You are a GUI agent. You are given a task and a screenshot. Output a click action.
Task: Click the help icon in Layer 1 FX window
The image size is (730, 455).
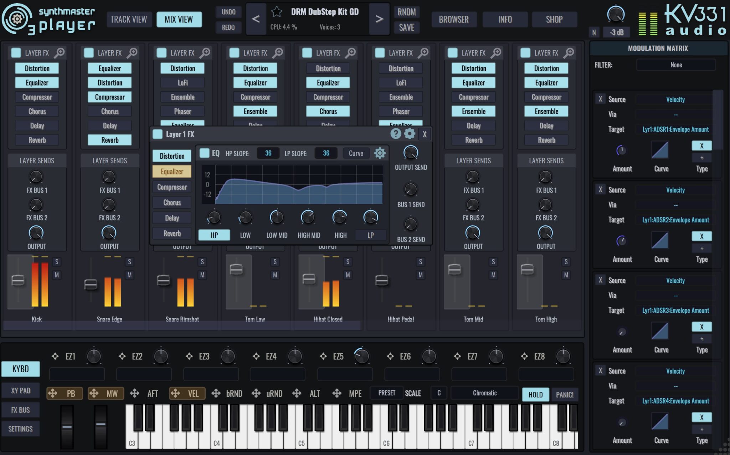pos(396,134)
